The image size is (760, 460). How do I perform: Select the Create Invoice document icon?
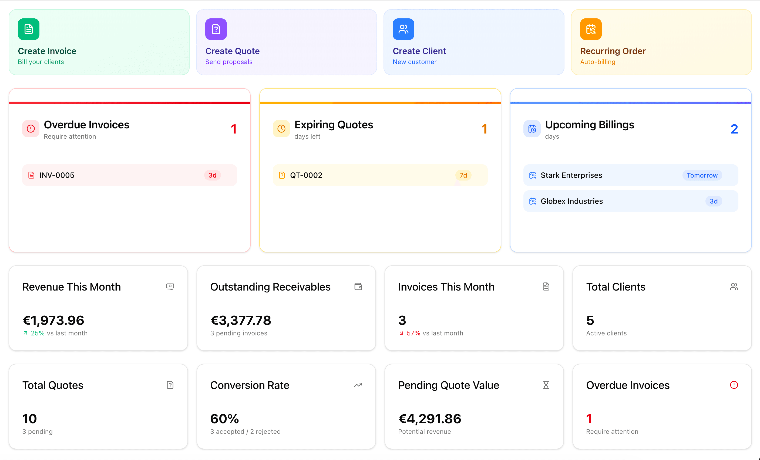pos(28,29)
